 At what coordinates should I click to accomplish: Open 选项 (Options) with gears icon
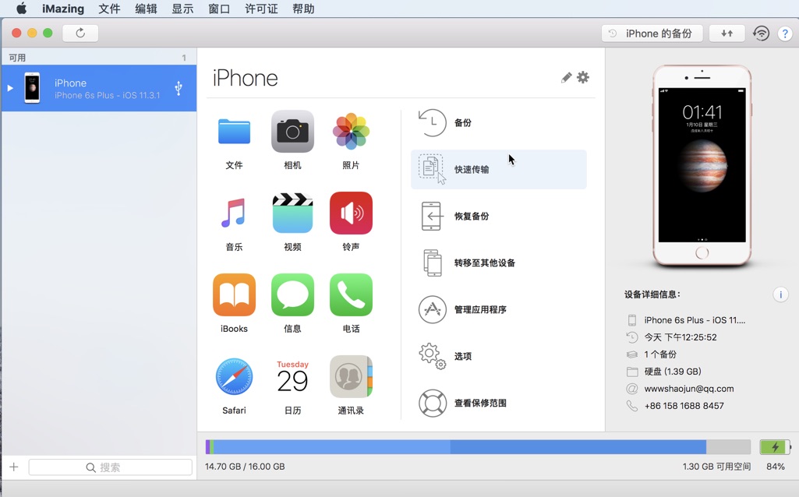click(x=498, y=356)
